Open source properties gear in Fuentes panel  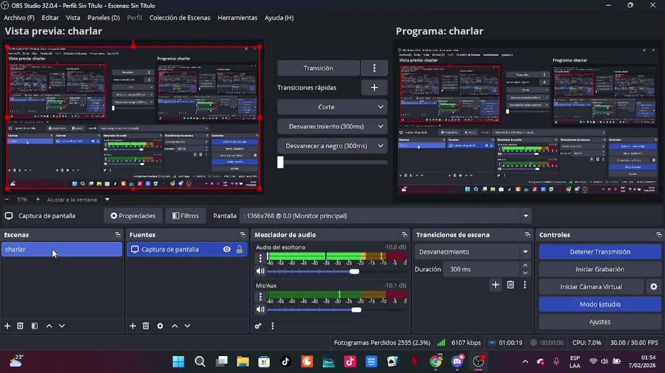click(x=160, y=326)
